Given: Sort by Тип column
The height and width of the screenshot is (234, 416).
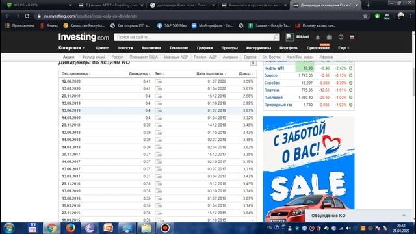Looking at the screenshot, I should click(159, 73).
